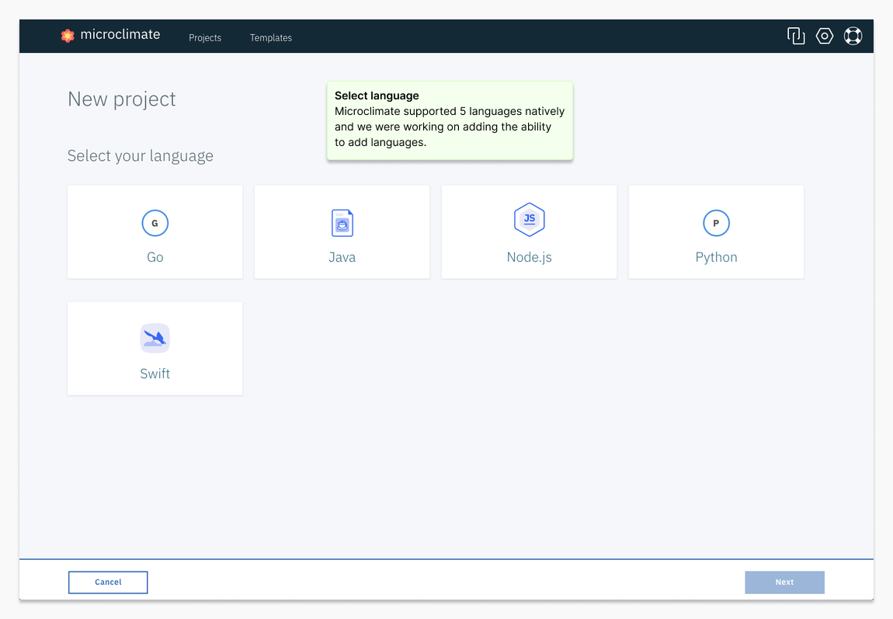The image size is (893, 619).
Task: Go to the Templates menu item
Action: [x=271, y=37]
